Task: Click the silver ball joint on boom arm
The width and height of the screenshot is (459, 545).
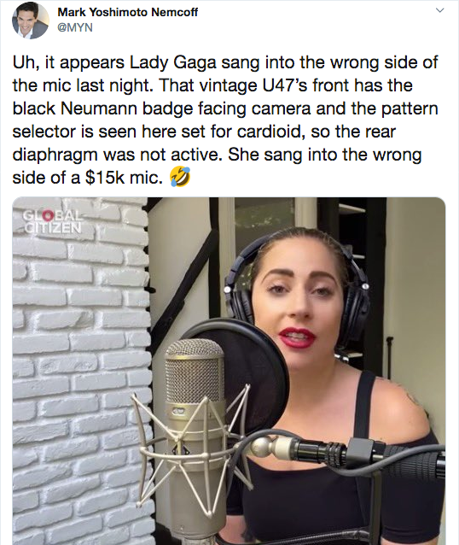Action: 263,447
